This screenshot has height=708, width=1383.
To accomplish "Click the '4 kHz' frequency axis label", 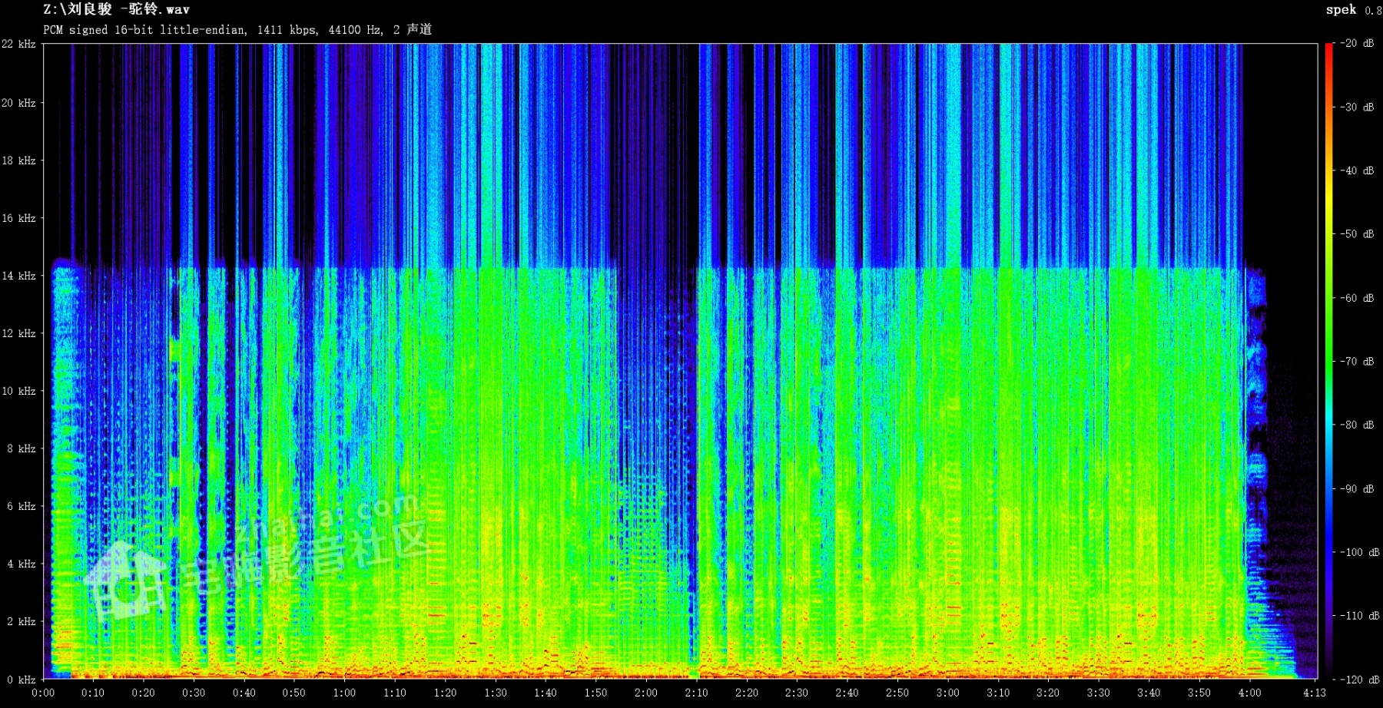I will point(22,564).
